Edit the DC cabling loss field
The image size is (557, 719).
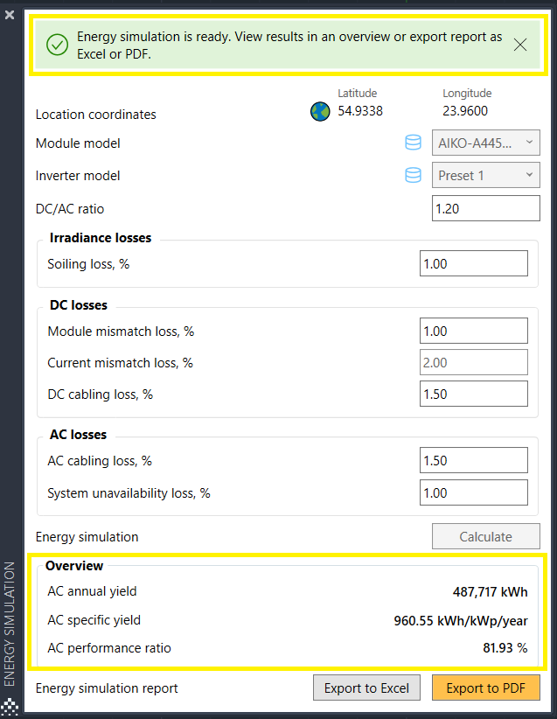(x=474, y=394)
